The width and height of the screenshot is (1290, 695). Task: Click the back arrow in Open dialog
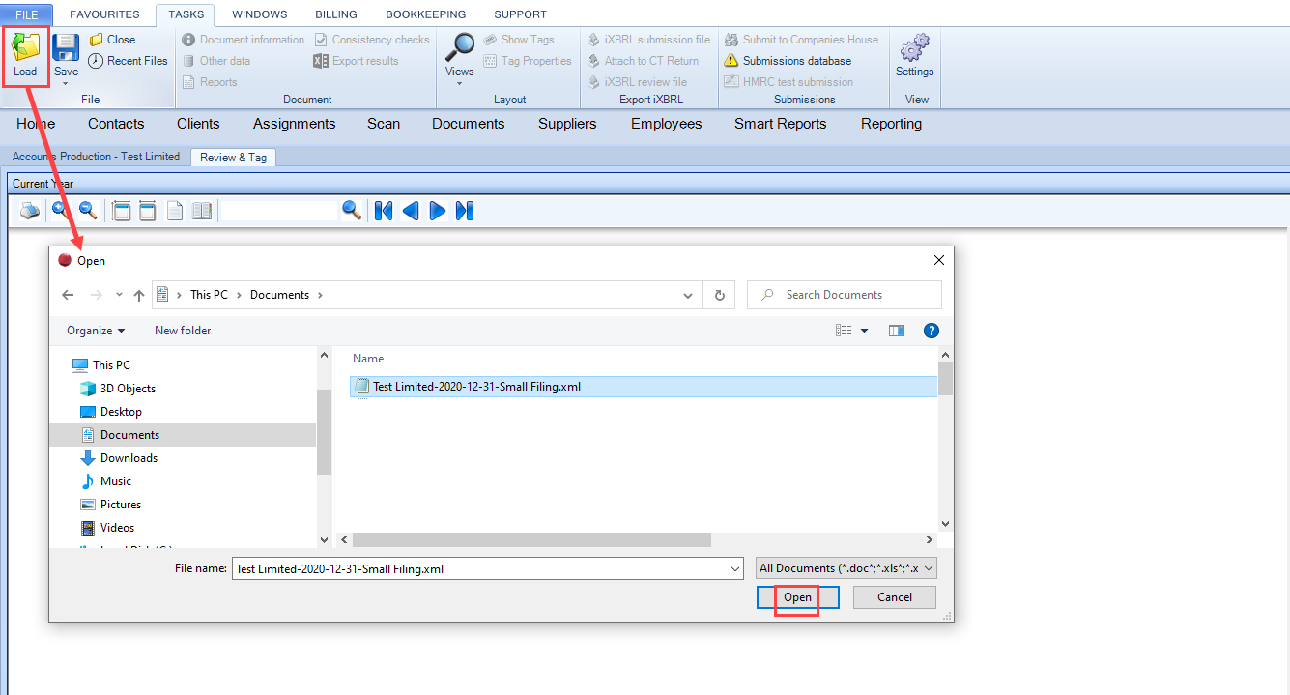click(67, 295)
